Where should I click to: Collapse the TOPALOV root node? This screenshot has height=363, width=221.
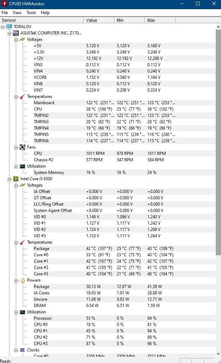click(x=3, y=27)
